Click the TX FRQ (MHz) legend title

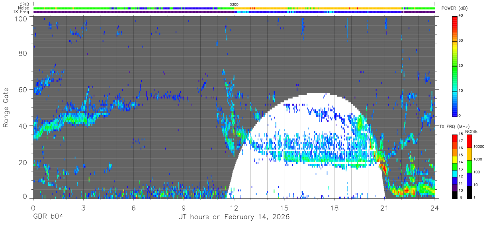tap(455, 127)
